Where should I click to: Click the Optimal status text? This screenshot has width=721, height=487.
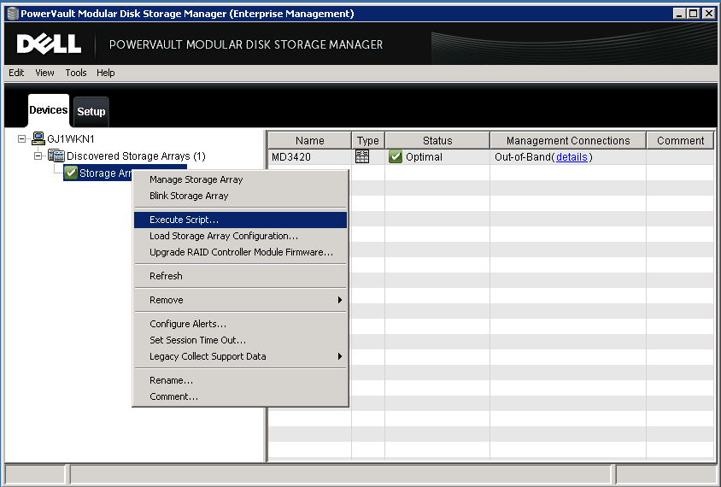[x=424, y=157]
